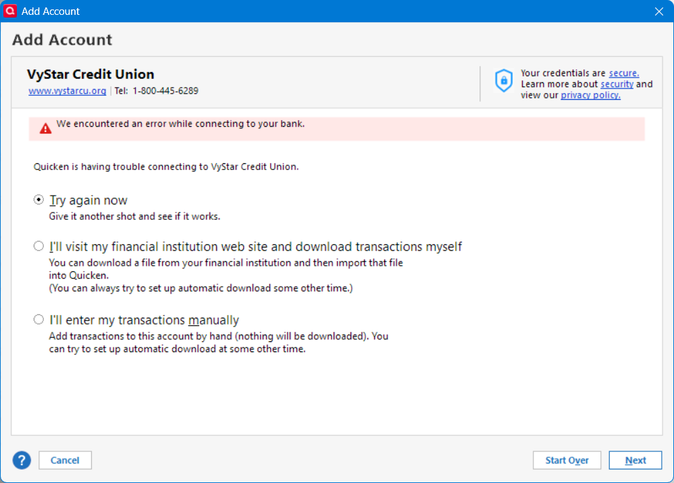The width and height of the screenshot is (674, 483).
Task: Click the large 'Add Account' heading below the title bar
Action: point(62,40)
